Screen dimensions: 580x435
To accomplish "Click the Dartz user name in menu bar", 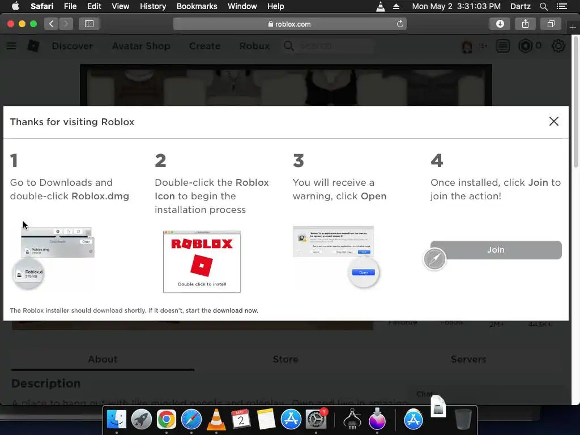I will click(x=520, y=6).
